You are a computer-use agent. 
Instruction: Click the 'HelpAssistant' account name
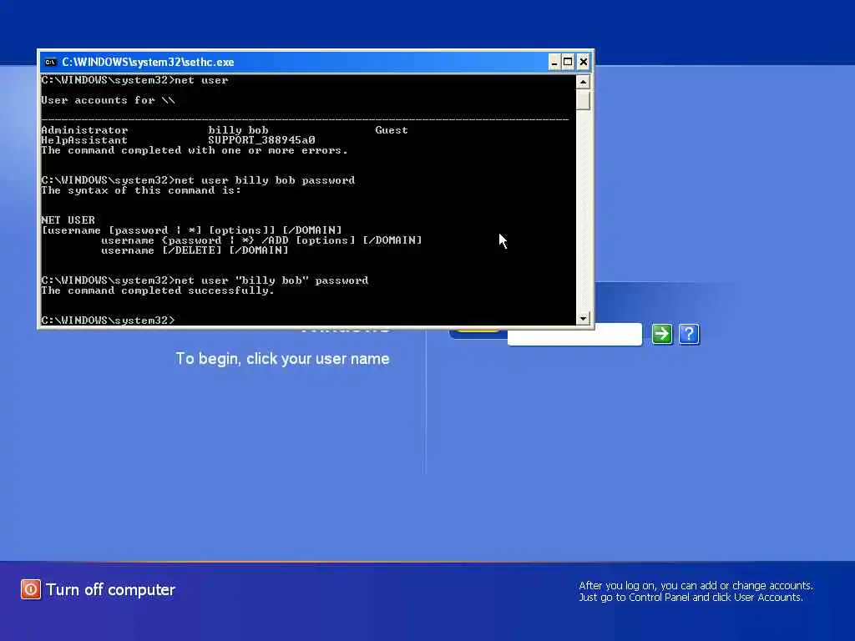coord(84,140)
